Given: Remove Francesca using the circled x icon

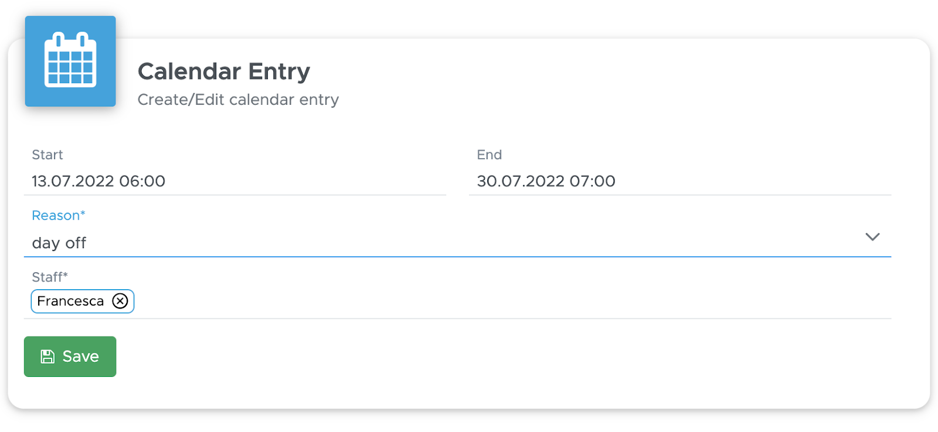Looking at the screenshot, I should [x=120, y=301].
